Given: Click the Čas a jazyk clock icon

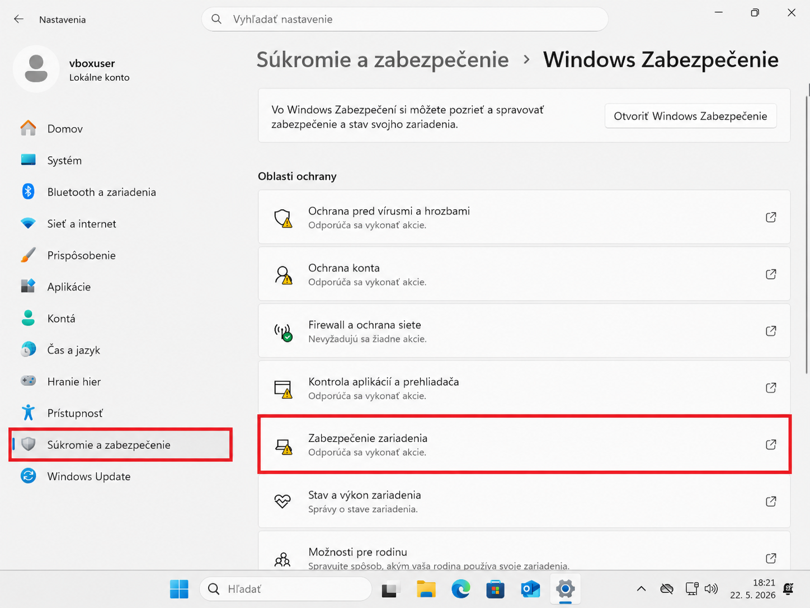Looking at the screenshot, I should [28, 350].
